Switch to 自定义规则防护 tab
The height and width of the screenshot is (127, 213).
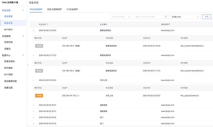[54, 9]
